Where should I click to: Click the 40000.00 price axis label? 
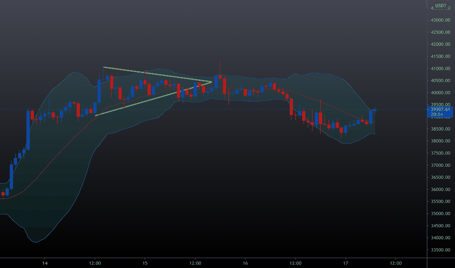point(440,93)
